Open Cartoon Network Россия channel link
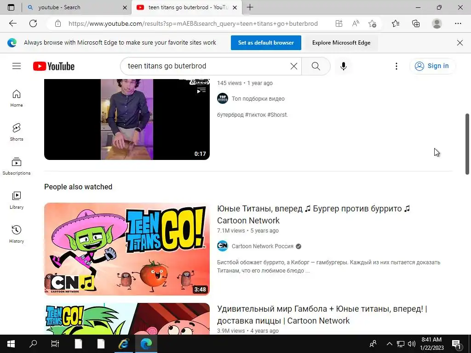 (x=262, y=246)
